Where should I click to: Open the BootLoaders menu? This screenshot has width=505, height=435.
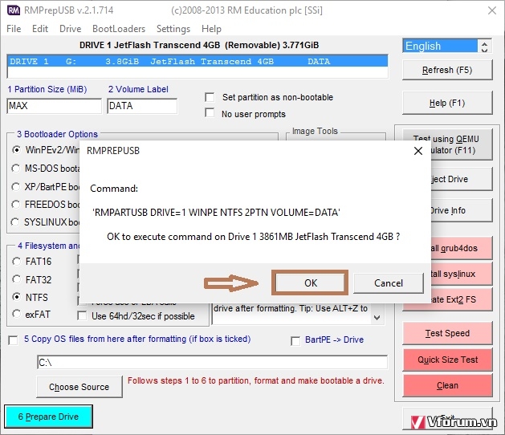pyautogui.click(x=119, y=29)
